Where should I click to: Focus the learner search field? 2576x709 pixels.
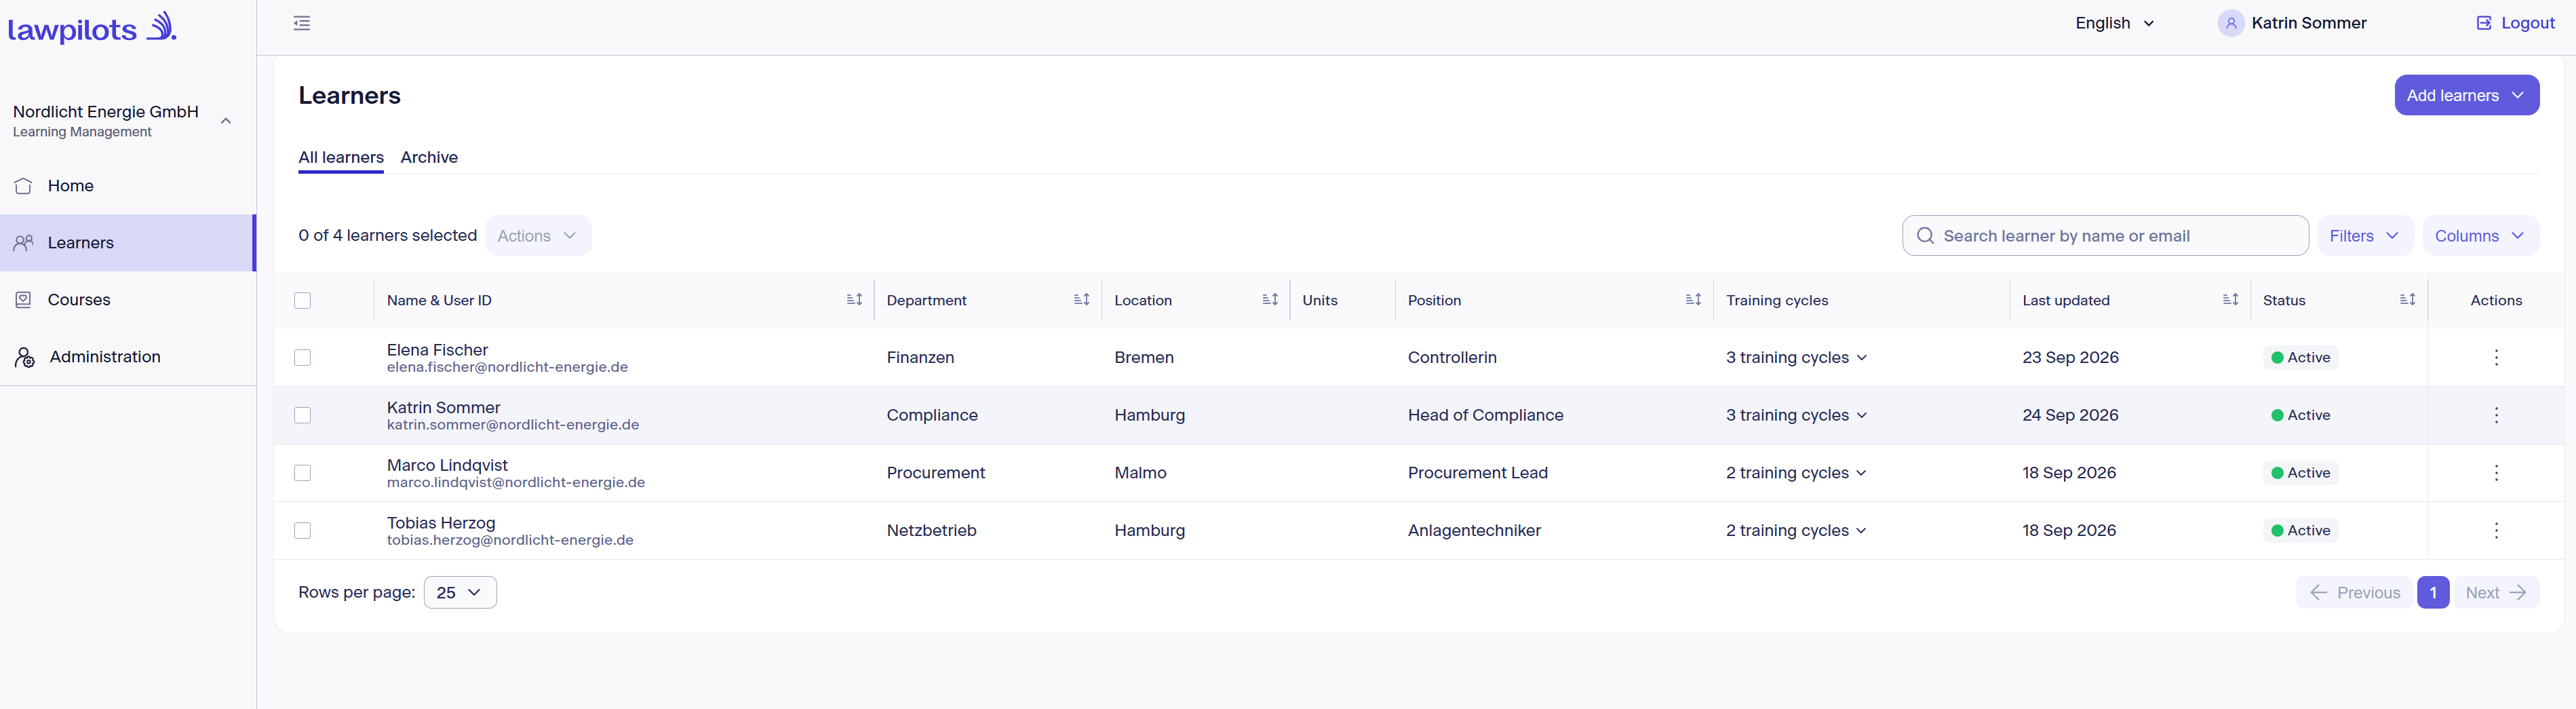[2104, 236]
